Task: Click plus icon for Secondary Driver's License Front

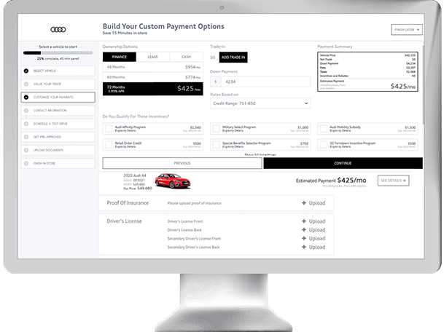Action: click(303, 239)
